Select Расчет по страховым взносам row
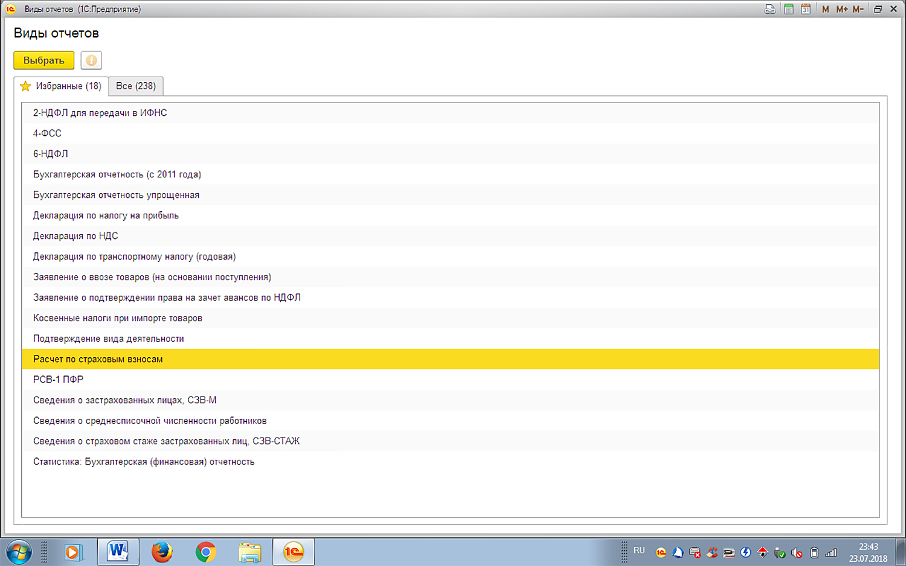Screen dimensions: 906x566 click(98, 359)
